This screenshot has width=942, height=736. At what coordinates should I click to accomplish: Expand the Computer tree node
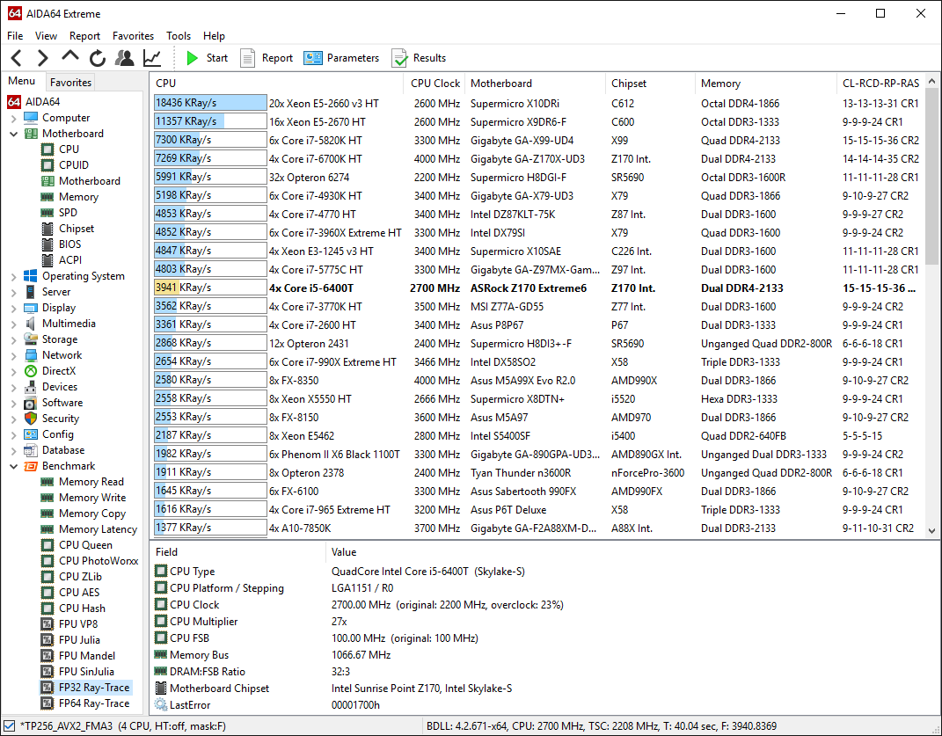click(14, 119)
